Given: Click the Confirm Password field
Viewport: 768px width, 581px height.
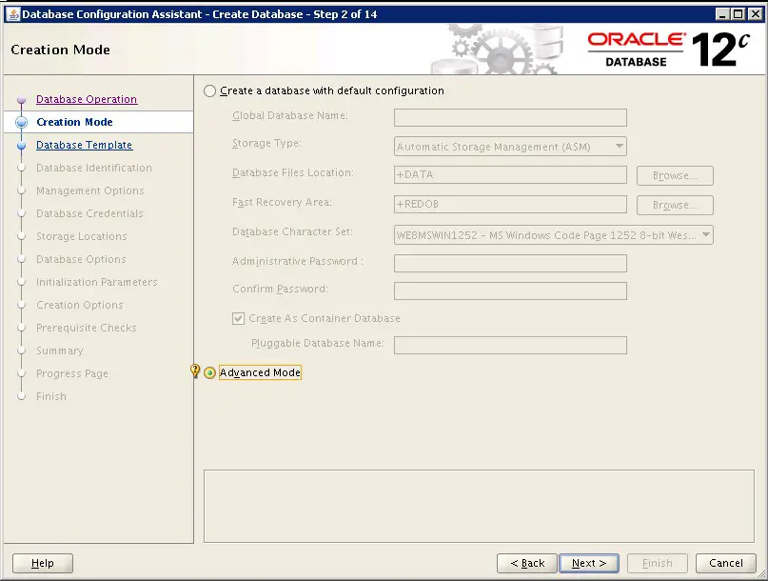Looking at the screenshot, I should (x=510, y=290).
